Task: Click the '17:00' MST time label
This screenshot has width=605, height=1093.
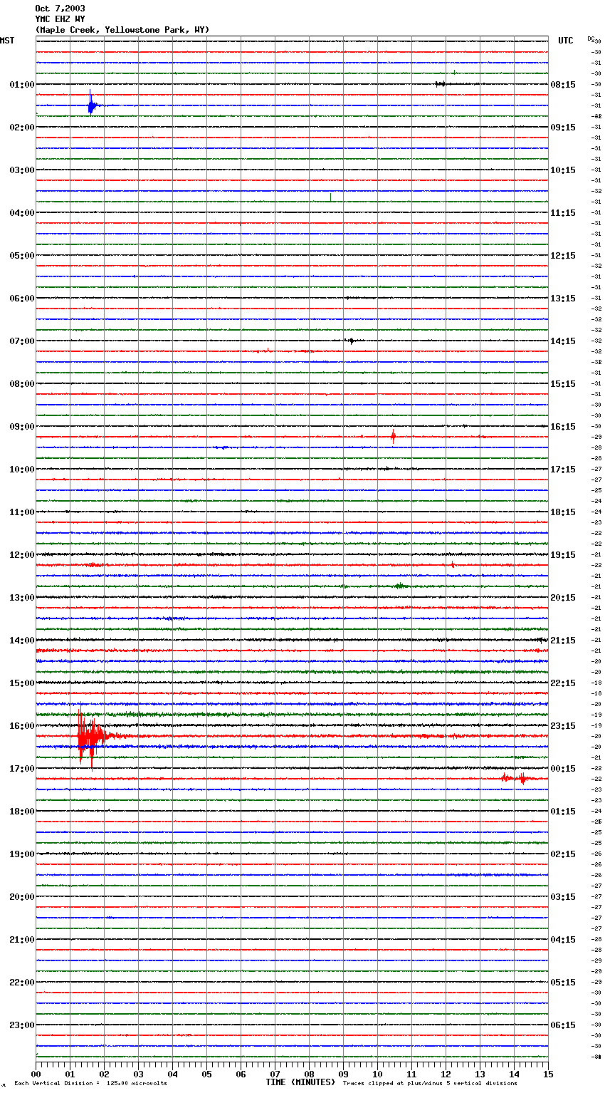Action: coord(22,769)
